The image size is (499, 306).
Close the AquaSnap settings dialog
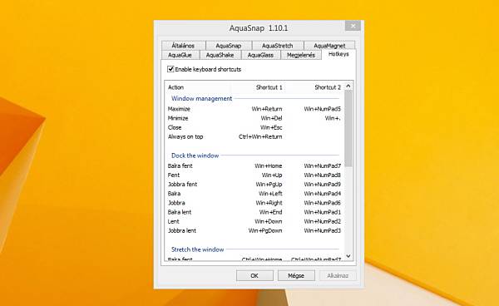(x=353, y=26)
